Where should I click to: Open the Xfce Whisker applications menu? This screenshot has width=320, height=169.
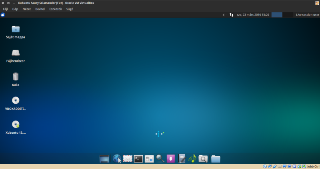3,15
